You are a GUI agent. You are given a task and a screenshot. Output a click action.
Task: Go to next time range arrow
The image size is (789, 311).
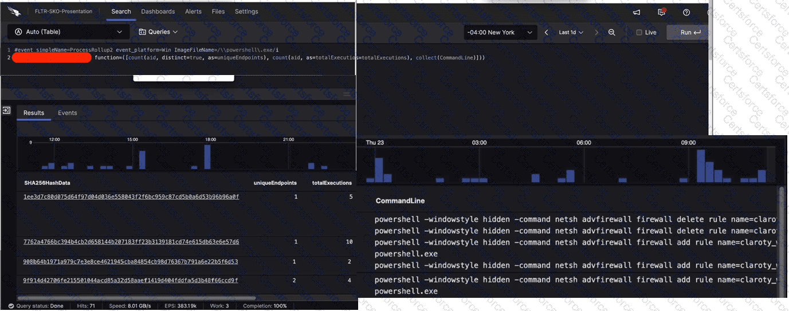tap(596, 33)
